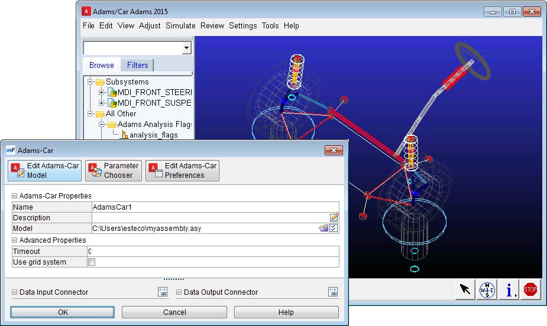Open the Settings menu
547x326 pixels.
click(243, 26)
